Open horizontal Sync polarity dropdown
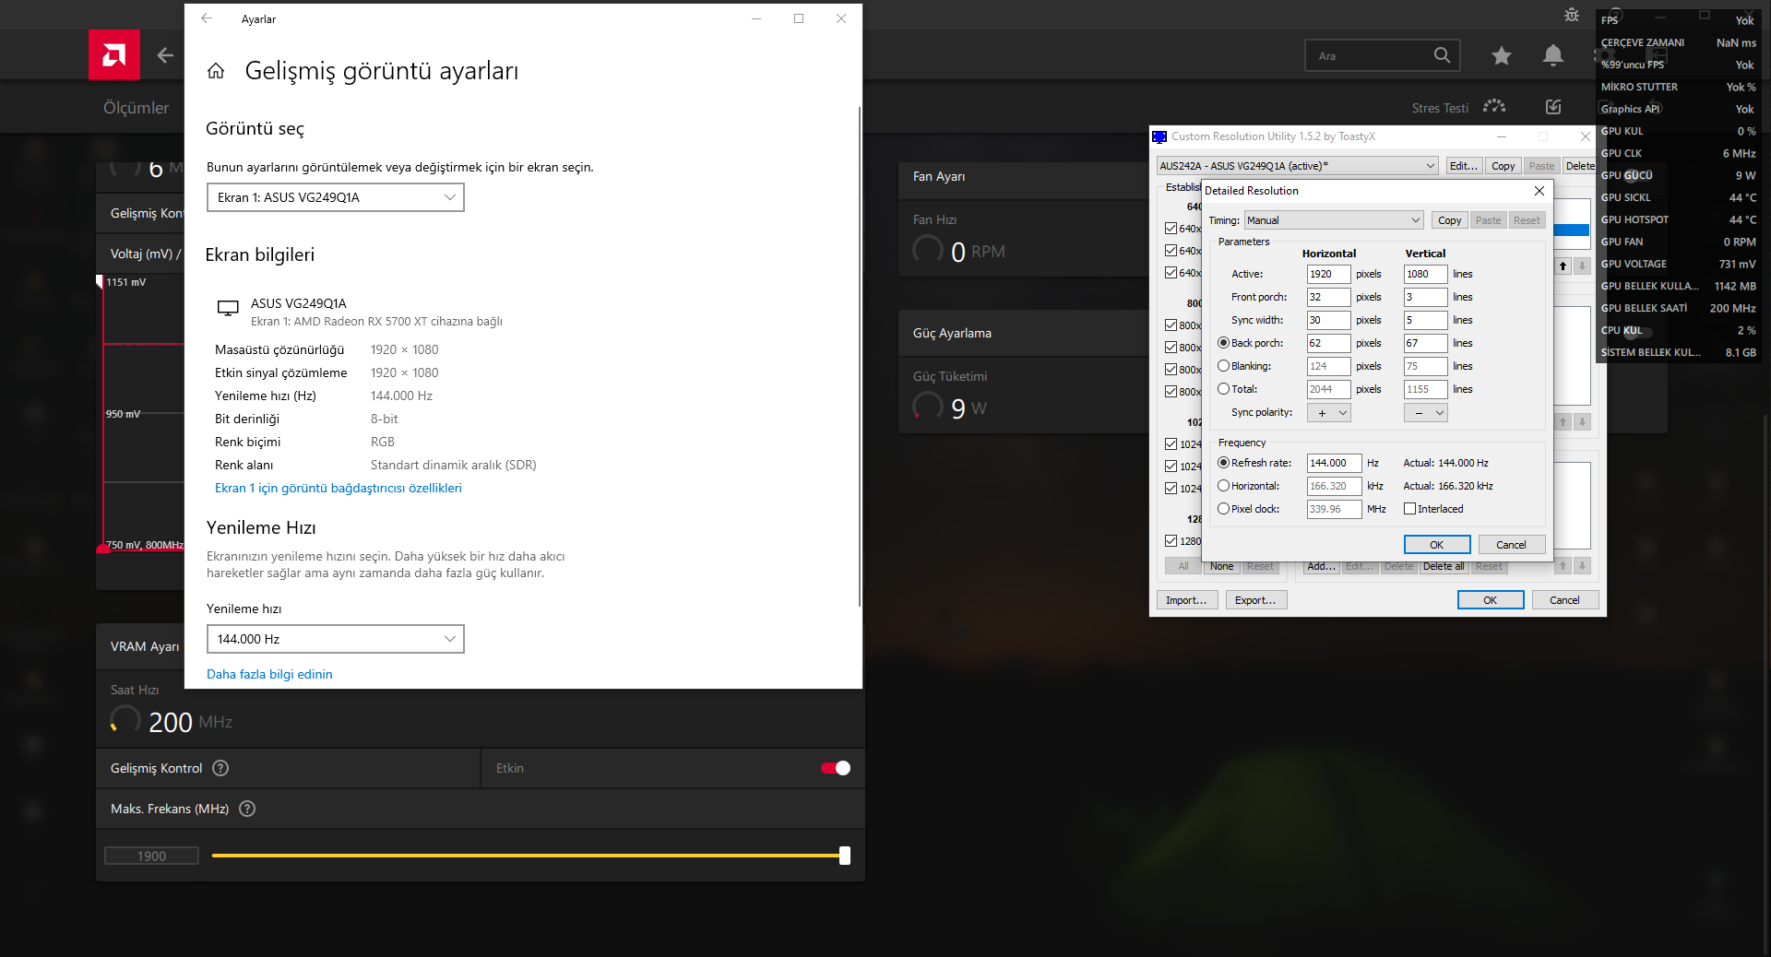 click(1328, 413)
